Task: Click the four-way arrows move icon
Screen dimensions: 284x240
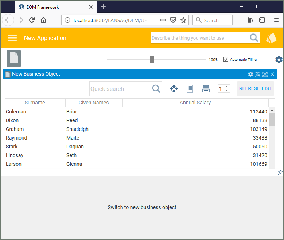Action: coord(174,89)
